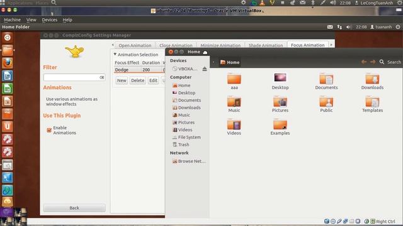Viewport: 403px width, 226px height.
Task: Select the Dodge effect row
Action: point(139,70)
